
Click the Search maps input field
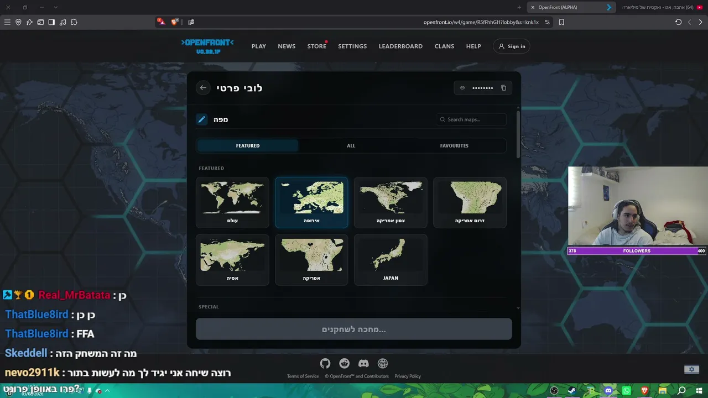pyautogui.click(x=471, y=119)
